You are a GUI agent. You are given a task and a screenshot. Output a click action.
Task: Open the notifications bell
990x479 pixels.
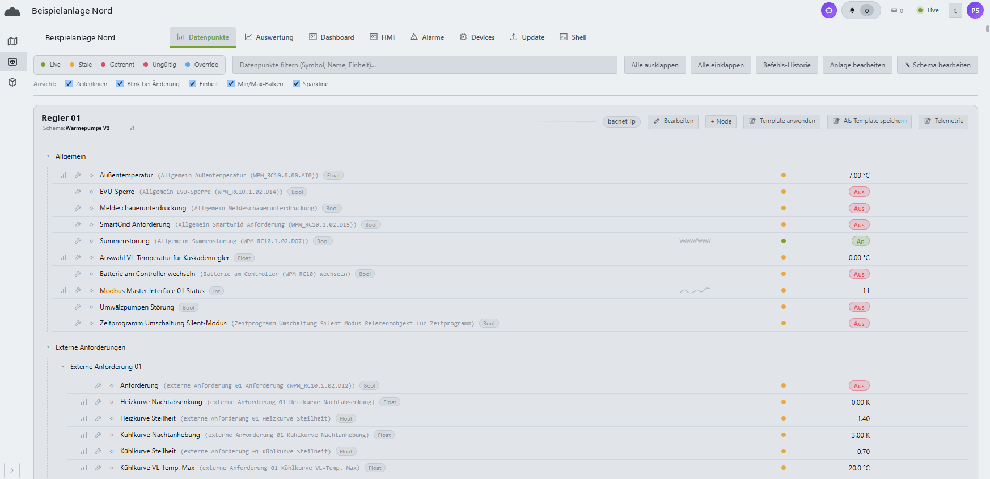pyautogui.click(x=852, y=10)
